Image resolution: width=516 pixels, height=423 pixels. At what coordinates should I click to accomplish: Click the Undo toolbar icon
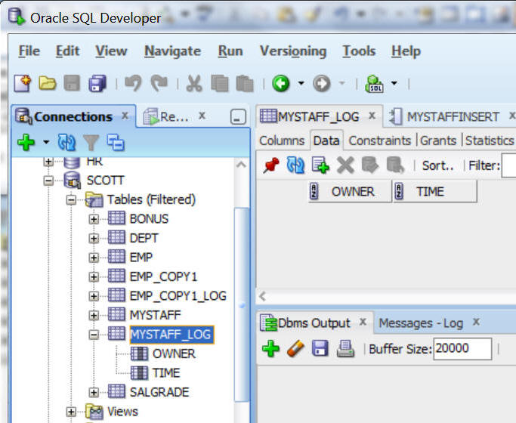[133, 83]
